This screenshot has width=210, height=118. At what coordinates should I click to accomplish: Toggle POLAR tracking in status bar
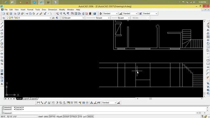[x=59, y=117]
